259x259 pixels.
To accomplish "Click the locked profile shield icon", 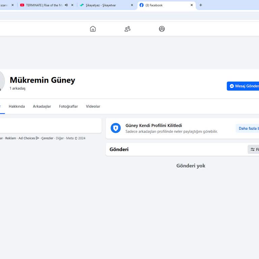I will [x=116, y=128].
